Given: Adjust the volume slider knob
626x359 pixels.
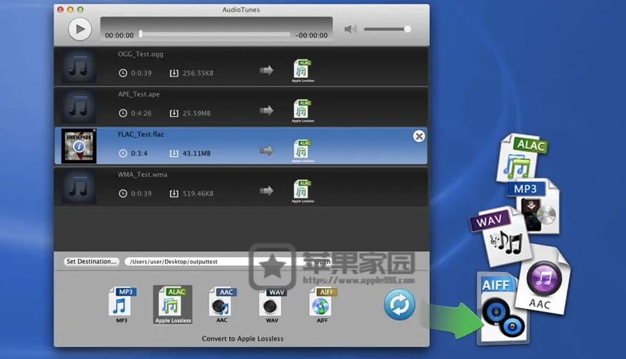Looking at the screenshot, I should coord(407,29).
